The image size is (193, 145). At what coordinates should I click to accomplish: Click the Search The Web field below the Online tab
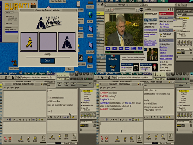point(183,49)
